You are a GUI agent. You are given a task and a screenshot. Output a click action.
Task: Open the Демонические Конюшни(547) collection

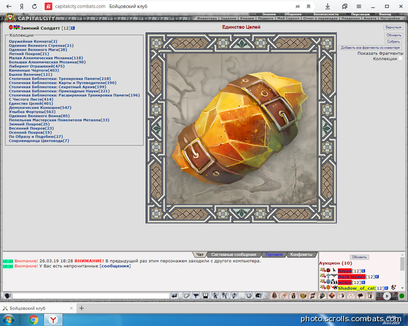(40, 107)
